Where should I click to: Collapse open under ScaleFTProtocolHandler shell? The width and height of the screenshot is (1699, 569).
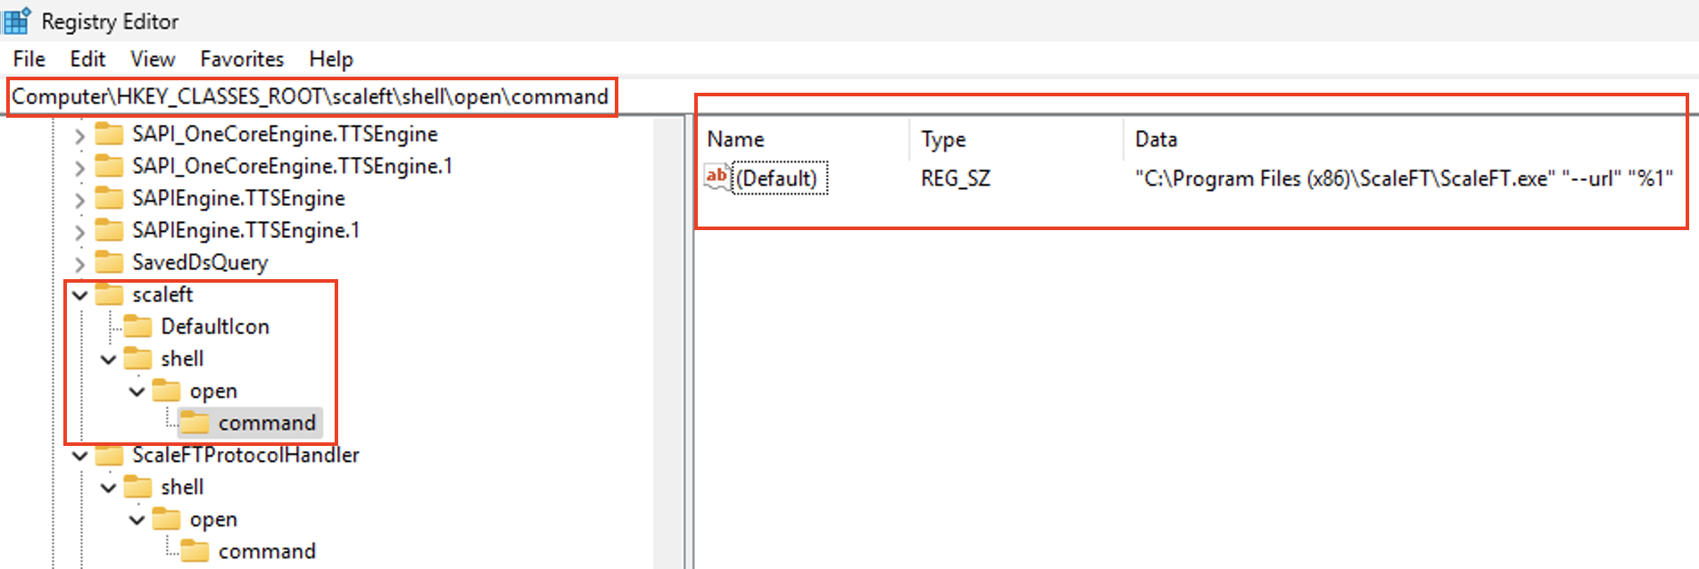[137, 520]
